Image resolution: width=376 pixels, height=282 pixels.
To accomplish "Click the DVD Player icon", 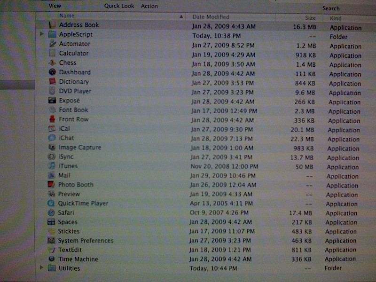I will click(x=52, y=91).
